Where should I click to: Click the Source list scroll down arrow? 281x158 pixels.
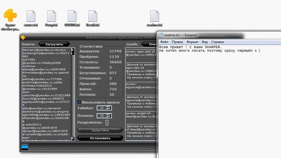72,138
